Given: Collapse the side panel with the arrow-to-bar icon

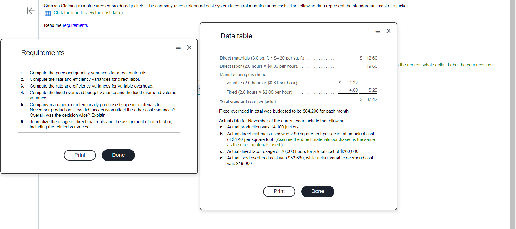Looking at the screenshot, I should [31, 11].
